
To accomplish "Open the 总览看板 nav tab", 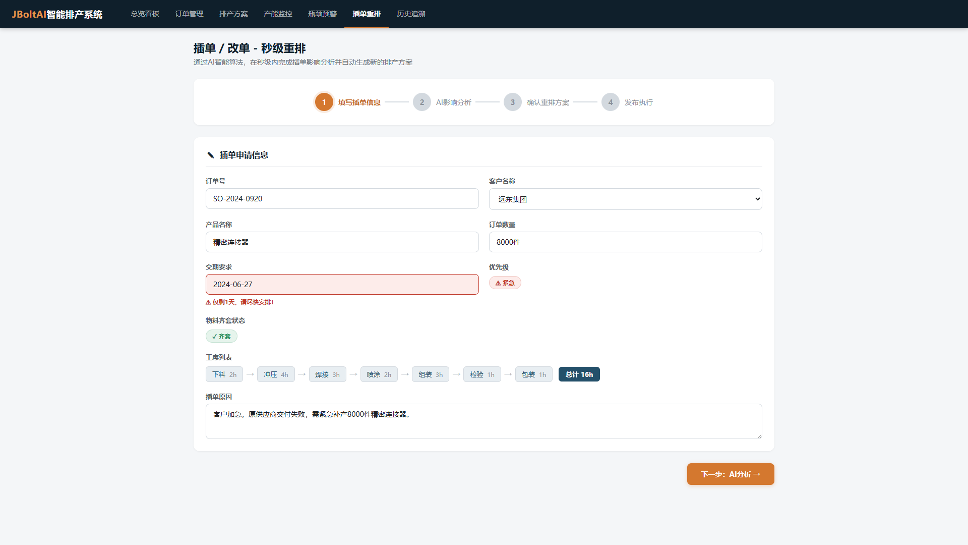I will click(x=145, y=14).
